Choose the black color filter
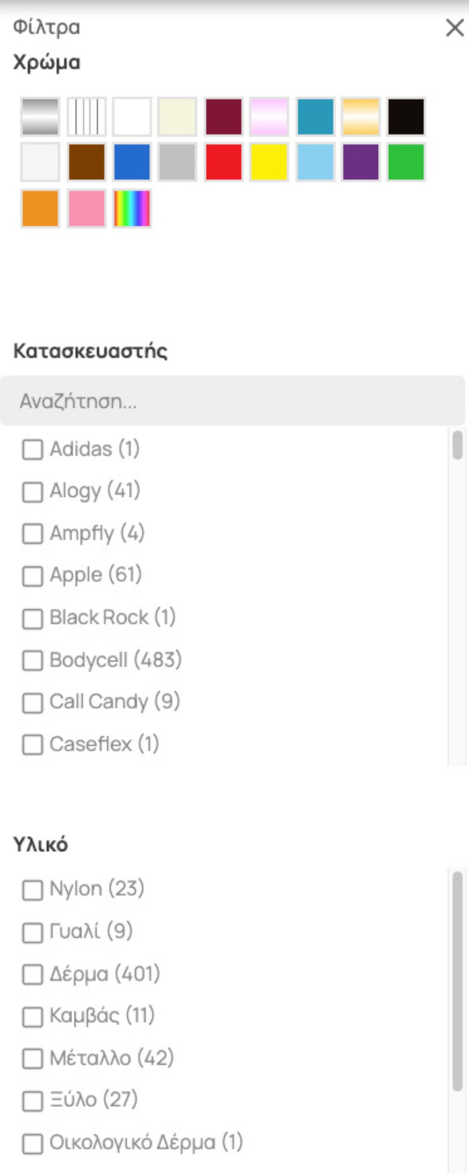This screenshot has height=1173, width=469. tap(406, 116)
